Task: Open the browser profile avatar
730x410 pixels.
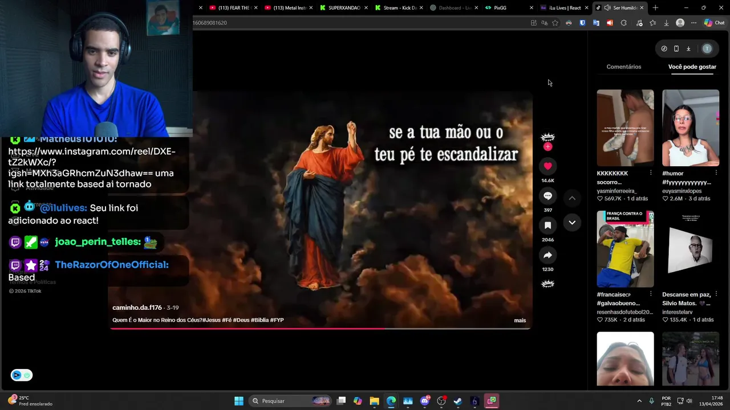Action: (680, 23)
